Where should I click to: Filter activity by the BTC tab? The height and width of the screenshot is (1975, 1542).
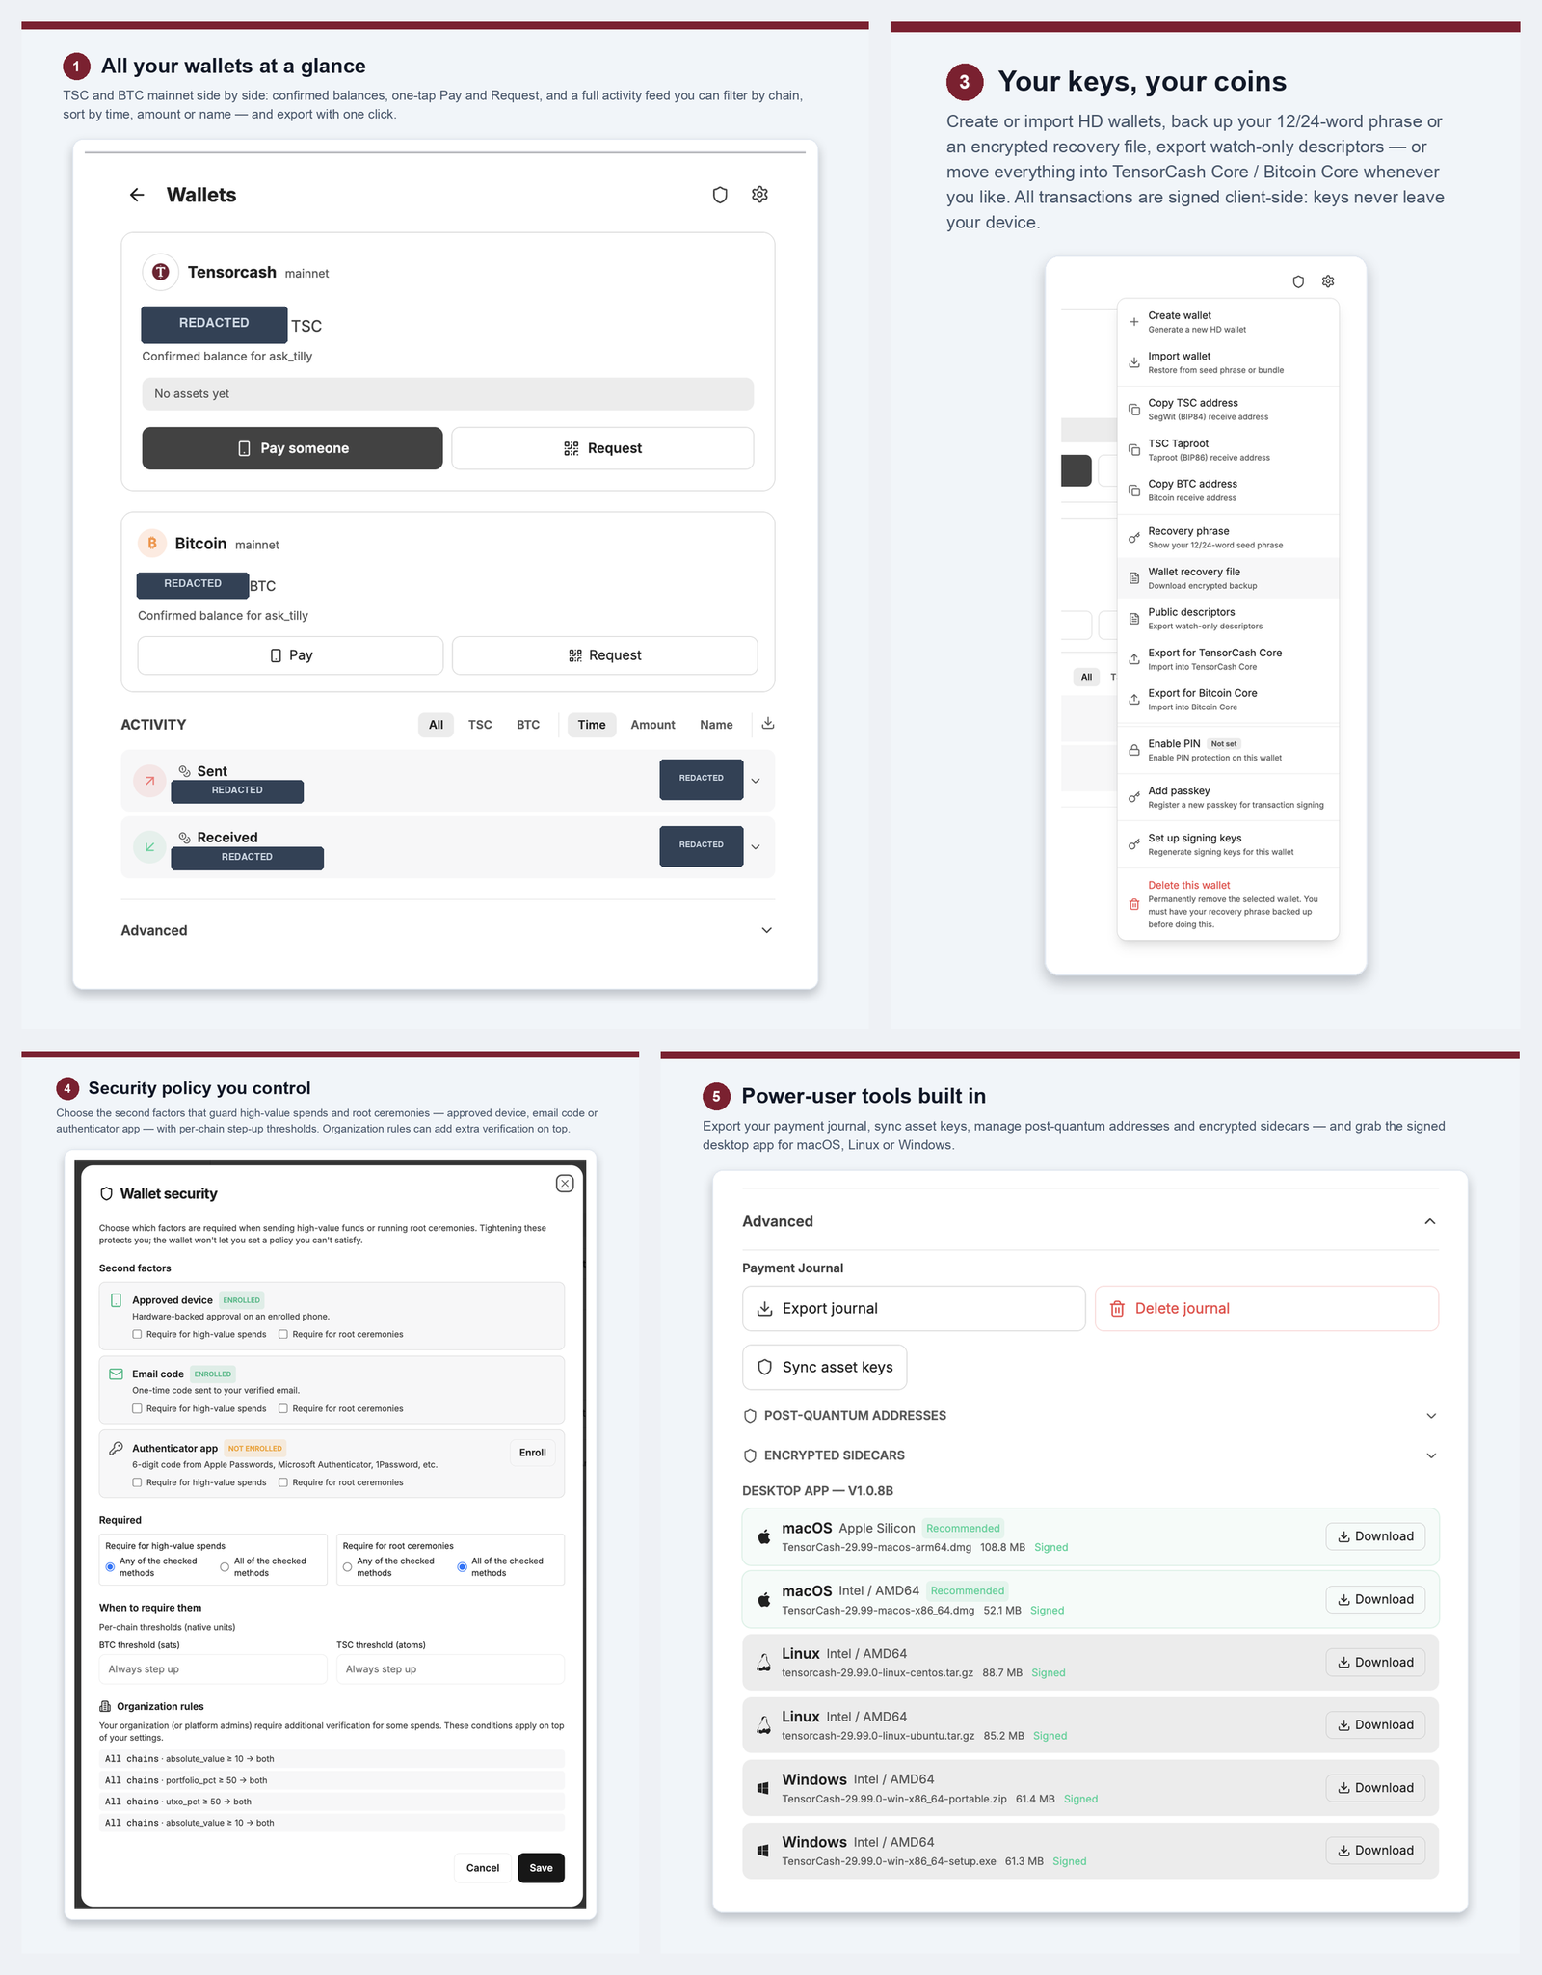click(x=528, y=725)
